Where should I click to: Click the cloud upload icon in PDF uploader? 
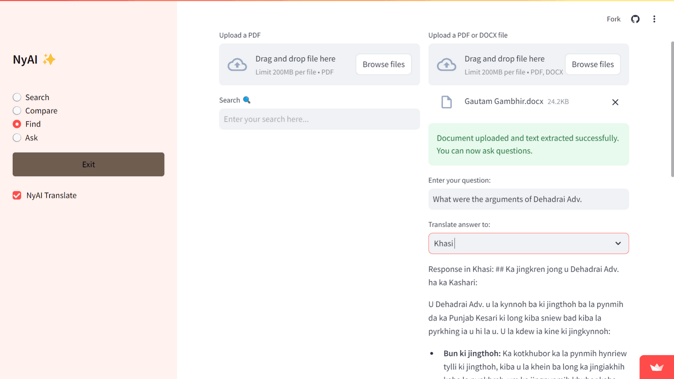pos(237,65)
